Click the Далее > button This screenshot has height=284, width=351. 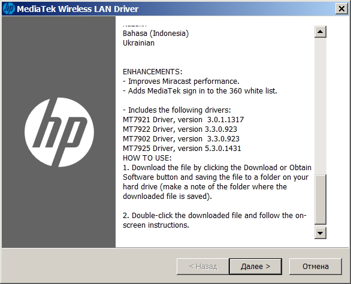point(255,266)
